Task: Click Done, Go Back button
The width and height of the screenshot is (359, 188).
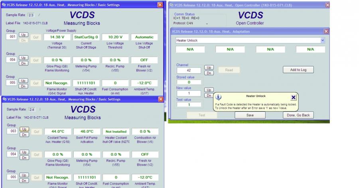Action: point(298,115)
